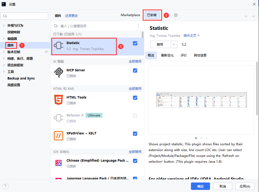This screenshot has width=259, height=192.
Task: Toggle Chinese Language Pack checkbox
Action: click(x=135, y=161)
